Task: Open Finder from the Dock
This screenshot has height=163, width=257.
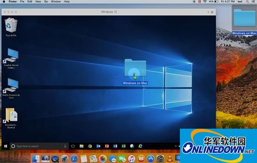Action: (36, 159)
